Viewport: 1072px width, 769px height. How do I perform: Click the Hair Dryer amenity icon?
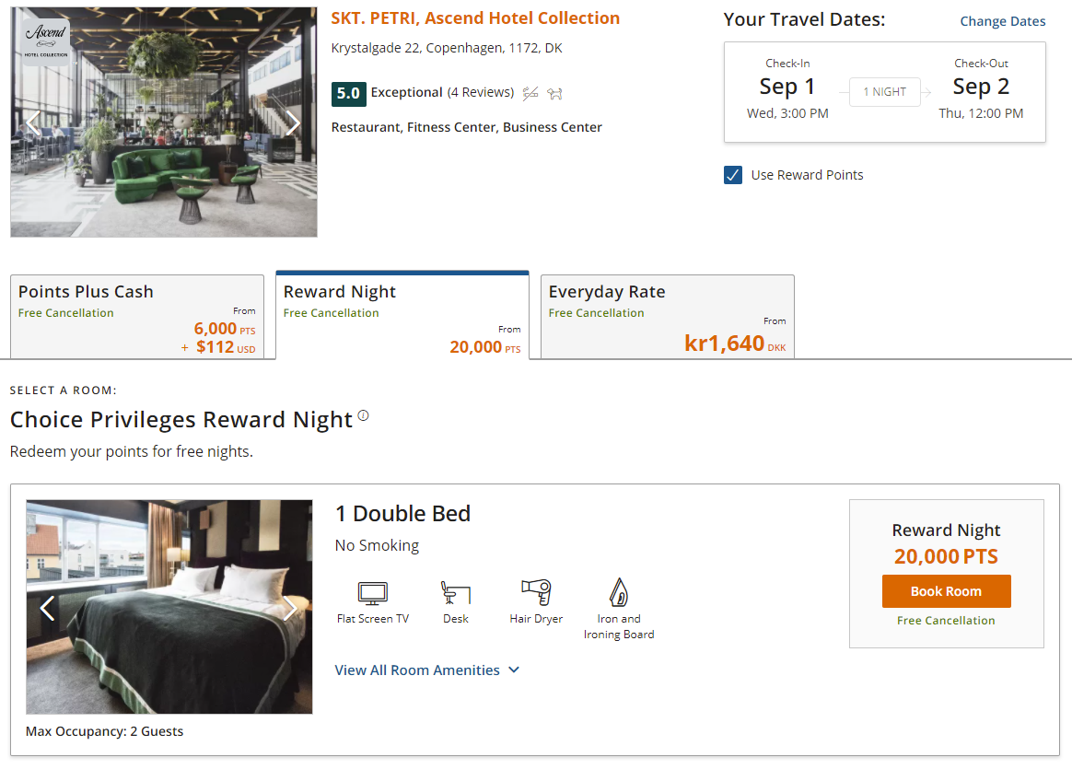click(537, 592)
